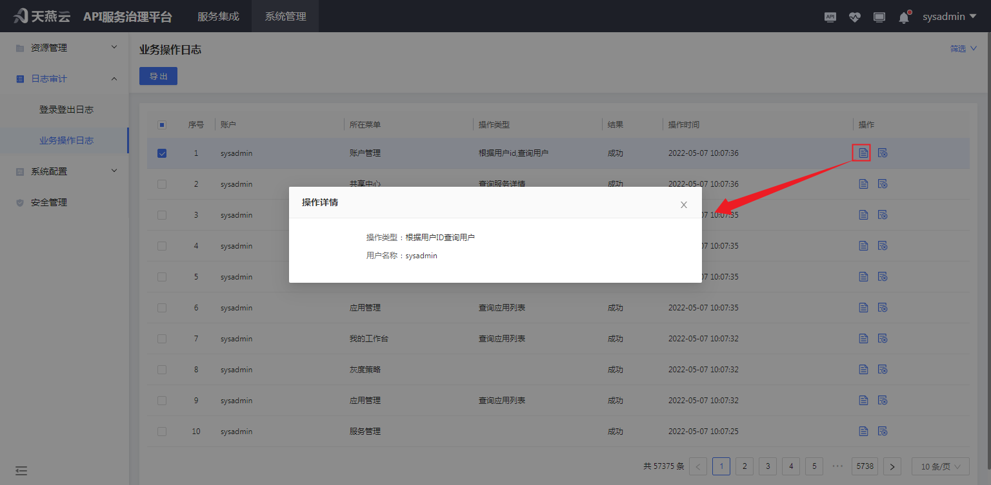Close the 操作详情 dialog
Viewport: 991px width, 485px height.
(683, 205)
